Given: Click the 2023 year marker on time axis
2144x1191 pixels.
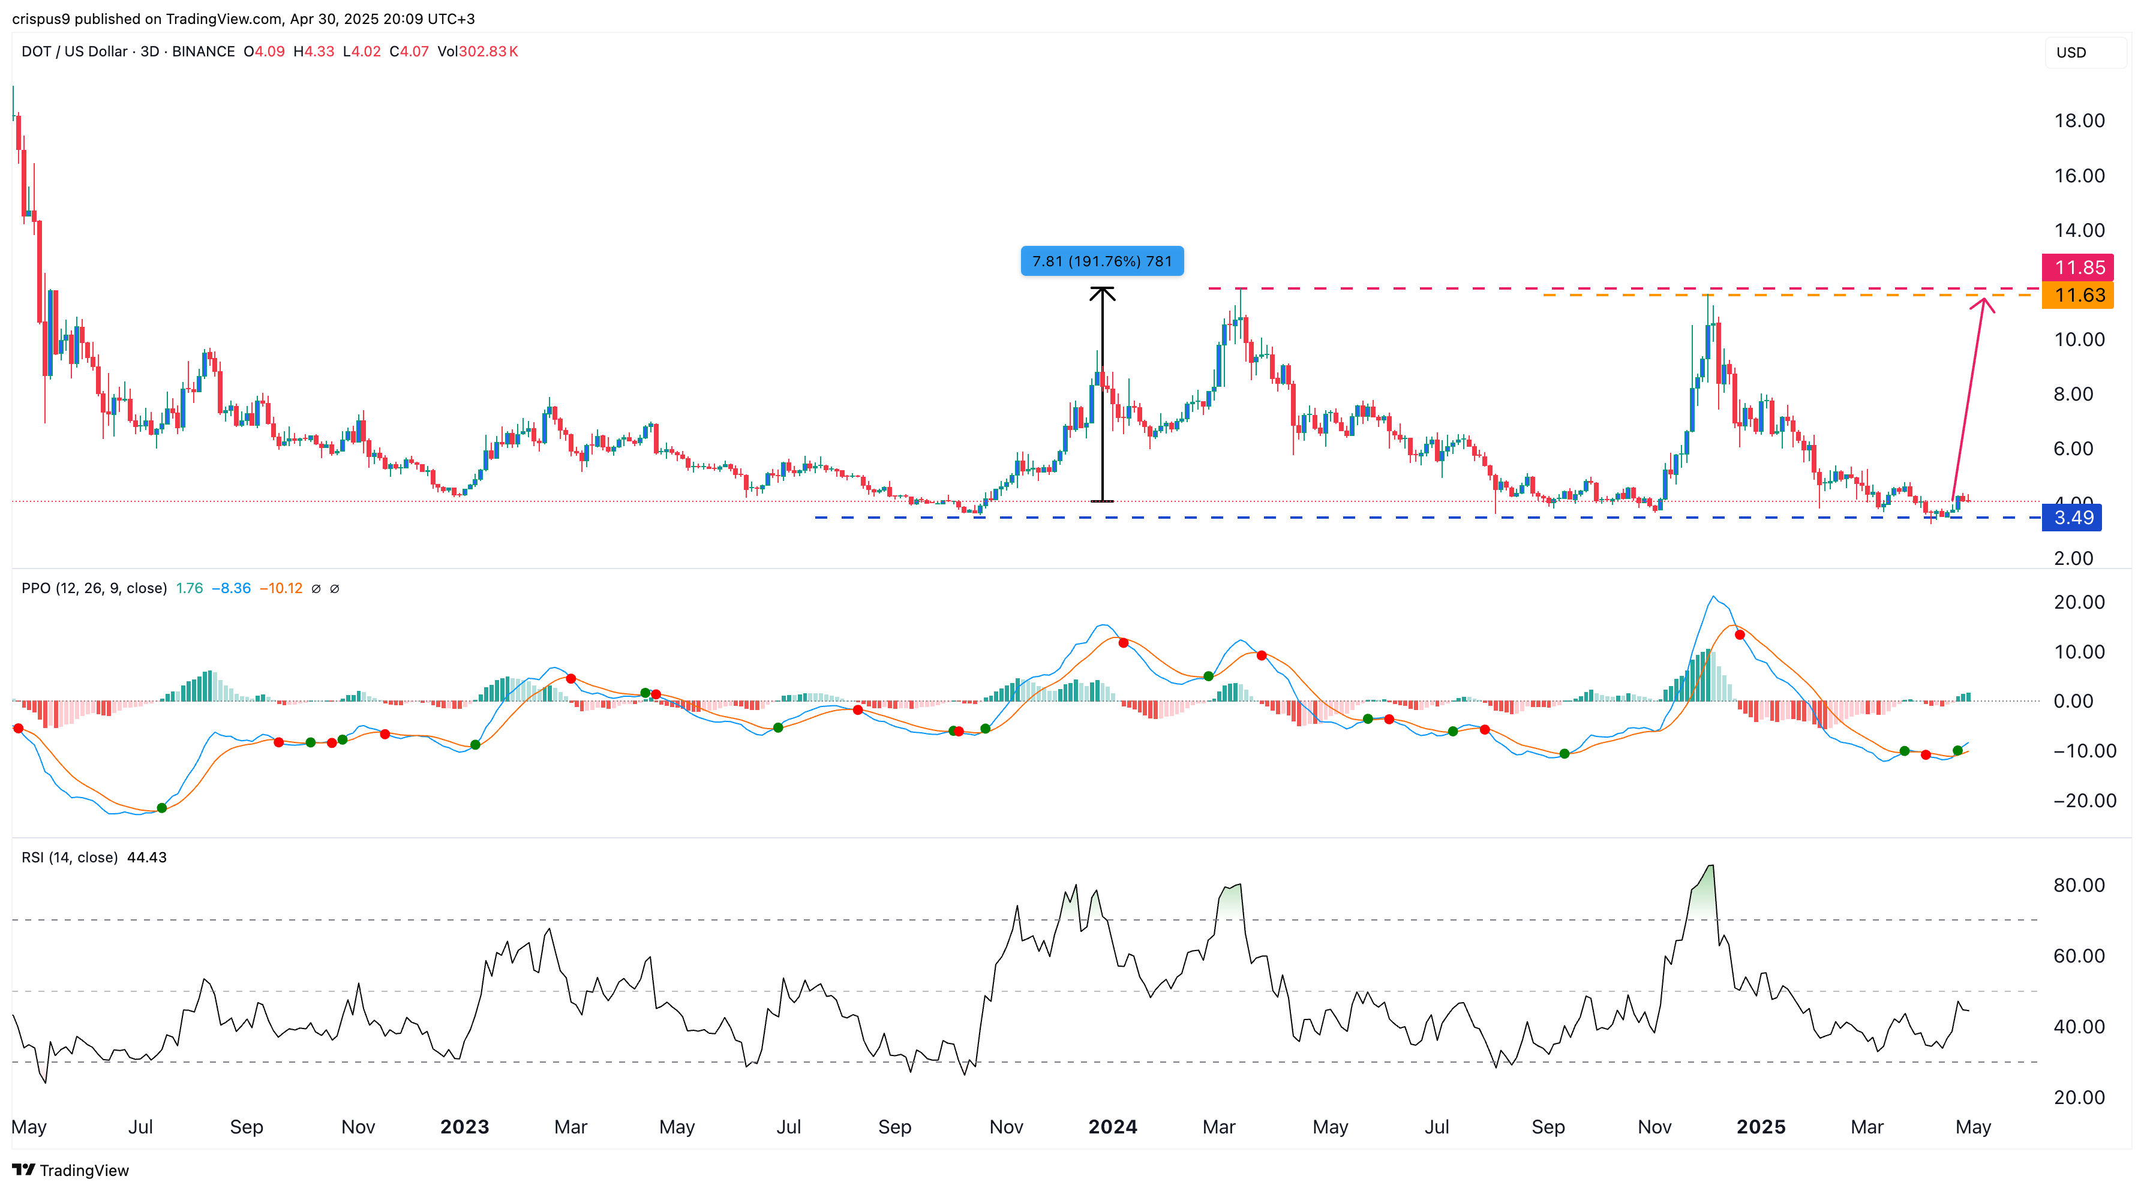Looking at the screenshot, I should 464,1127.
